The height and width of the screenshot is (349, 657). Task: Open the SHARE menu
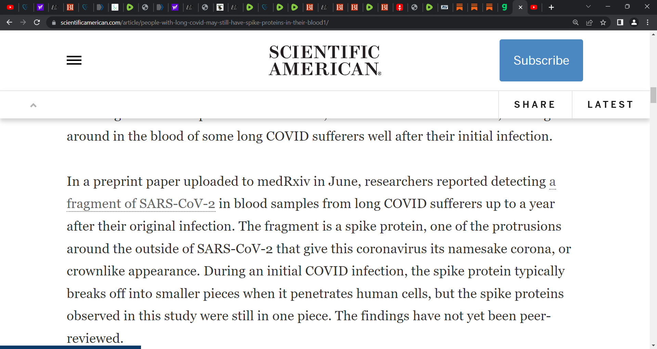coord(535,105)
